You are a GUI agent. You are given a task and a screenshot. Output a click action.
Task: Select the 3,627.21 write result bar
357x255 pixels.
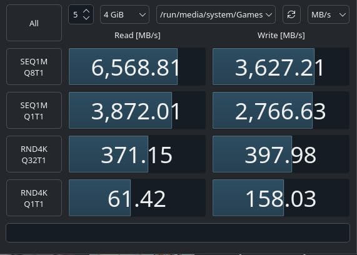281,67
